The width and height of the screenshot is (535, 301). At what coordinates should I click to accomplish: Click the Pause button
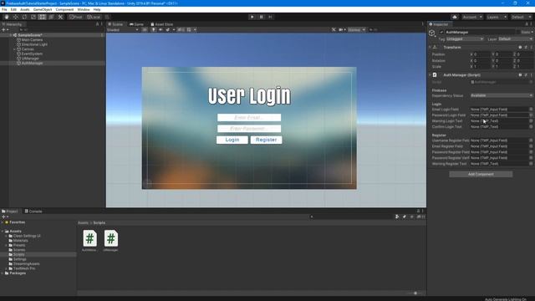pos(262,17)
